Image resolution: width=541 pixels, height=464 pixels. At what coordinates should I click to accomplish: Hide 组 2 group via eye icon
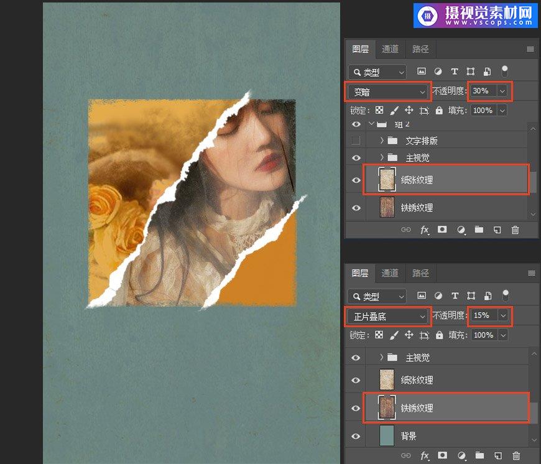356,124
